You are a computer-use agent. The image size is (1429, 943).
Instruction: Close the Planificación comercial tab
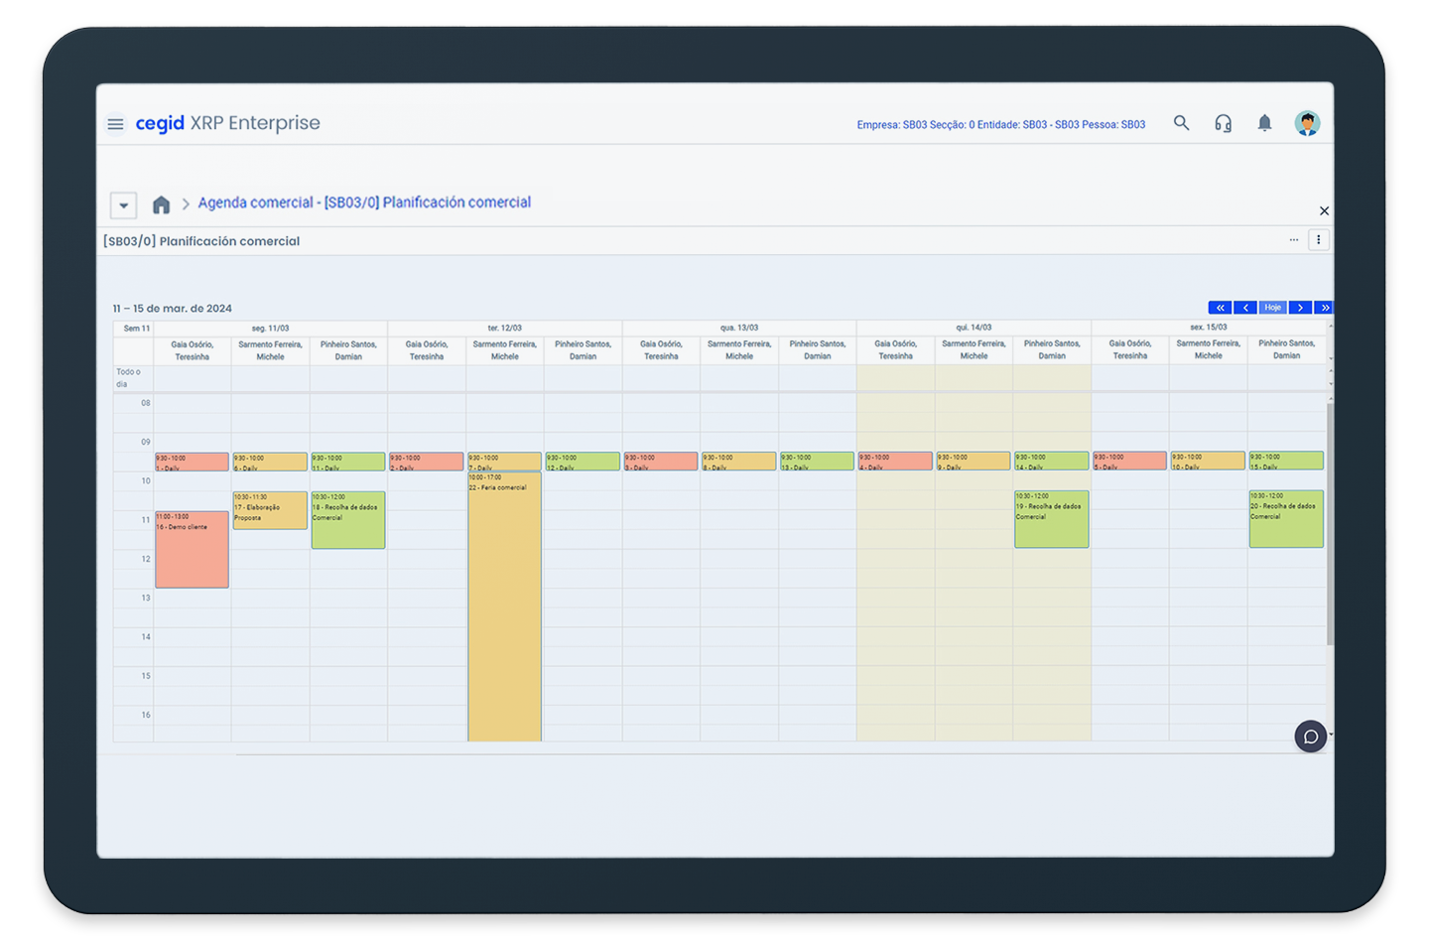[1324, 211]
